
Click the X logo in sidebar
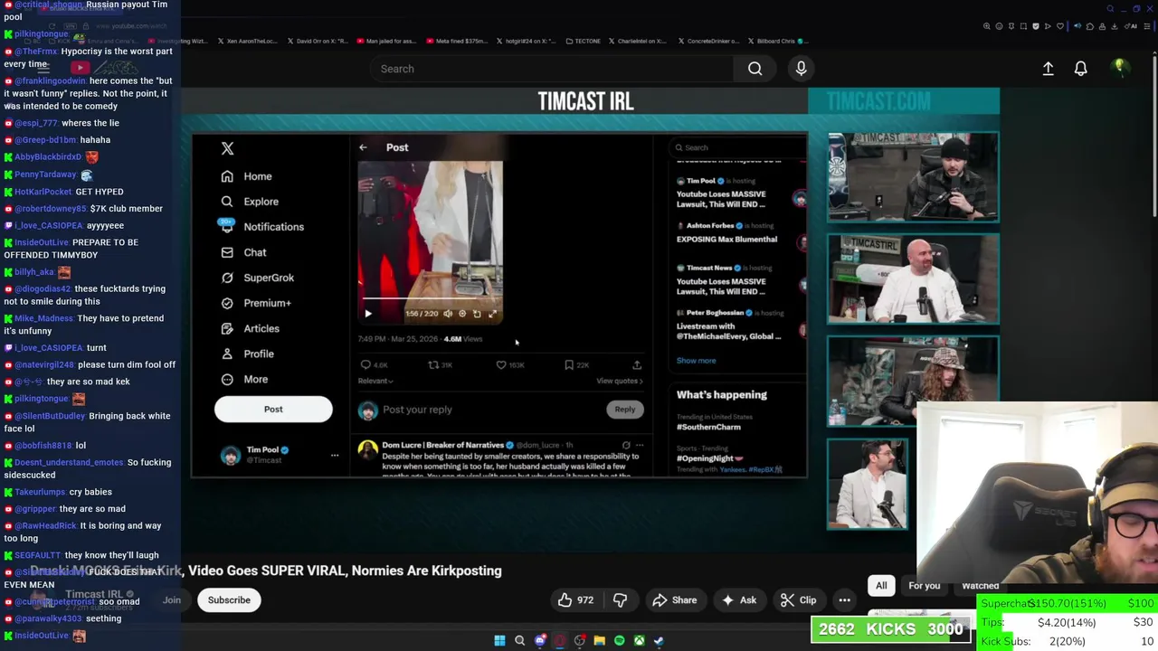[227, 148]
